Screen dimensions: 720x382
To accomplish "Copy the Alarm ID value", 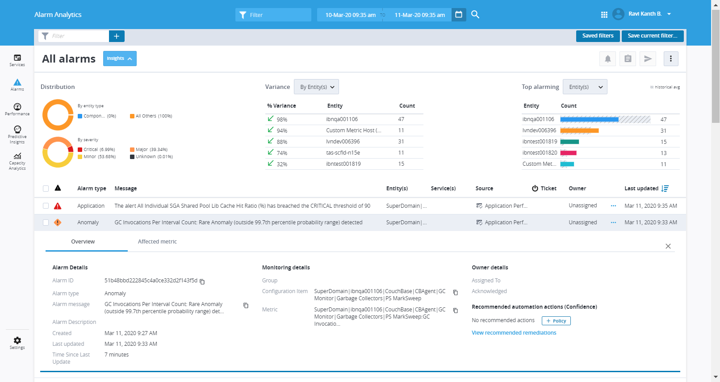I will pos(202,281).
